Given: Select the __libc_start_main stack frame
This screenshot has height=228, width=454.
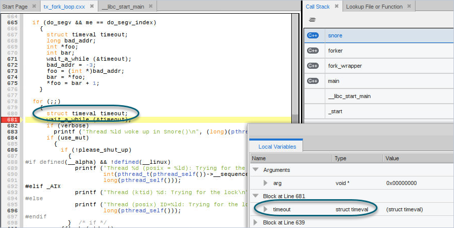Looking at the screenshot, I should pyautogui.click(x=349, y=96).
